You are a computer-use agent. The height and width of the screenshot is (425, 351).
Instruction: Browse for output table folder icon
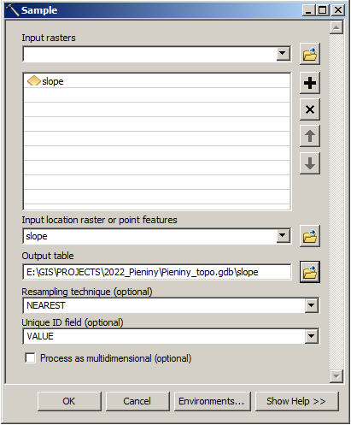310,272
